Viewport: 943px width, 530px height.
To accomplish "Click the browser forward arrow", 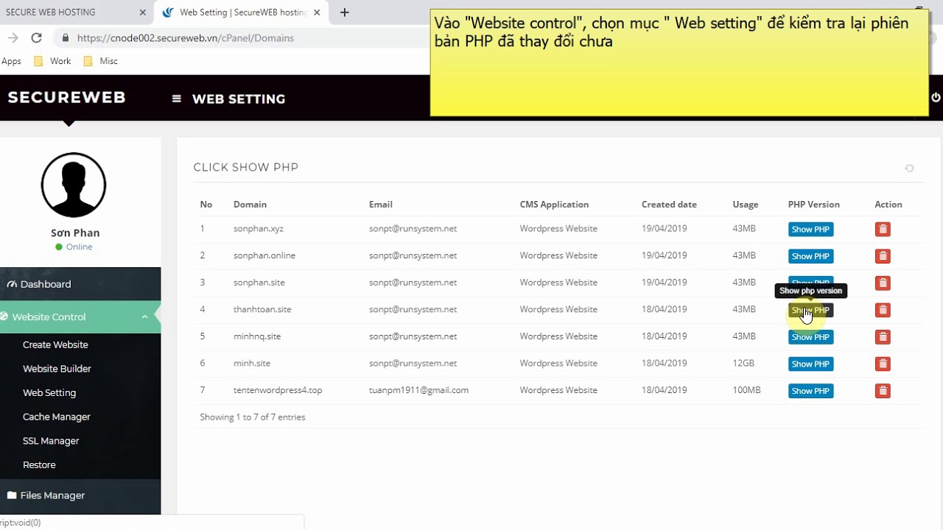I will [x=13, y=38].
